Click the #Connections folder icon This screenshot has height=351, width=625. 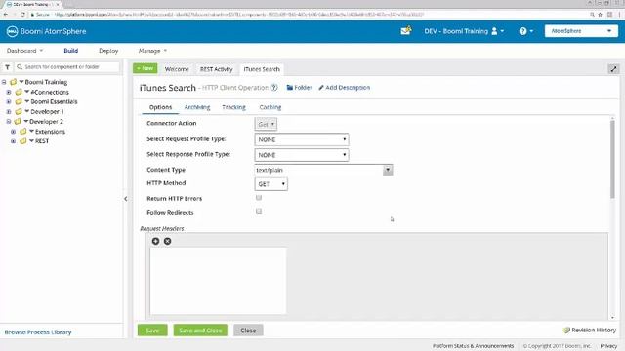[x=19, y=92]
